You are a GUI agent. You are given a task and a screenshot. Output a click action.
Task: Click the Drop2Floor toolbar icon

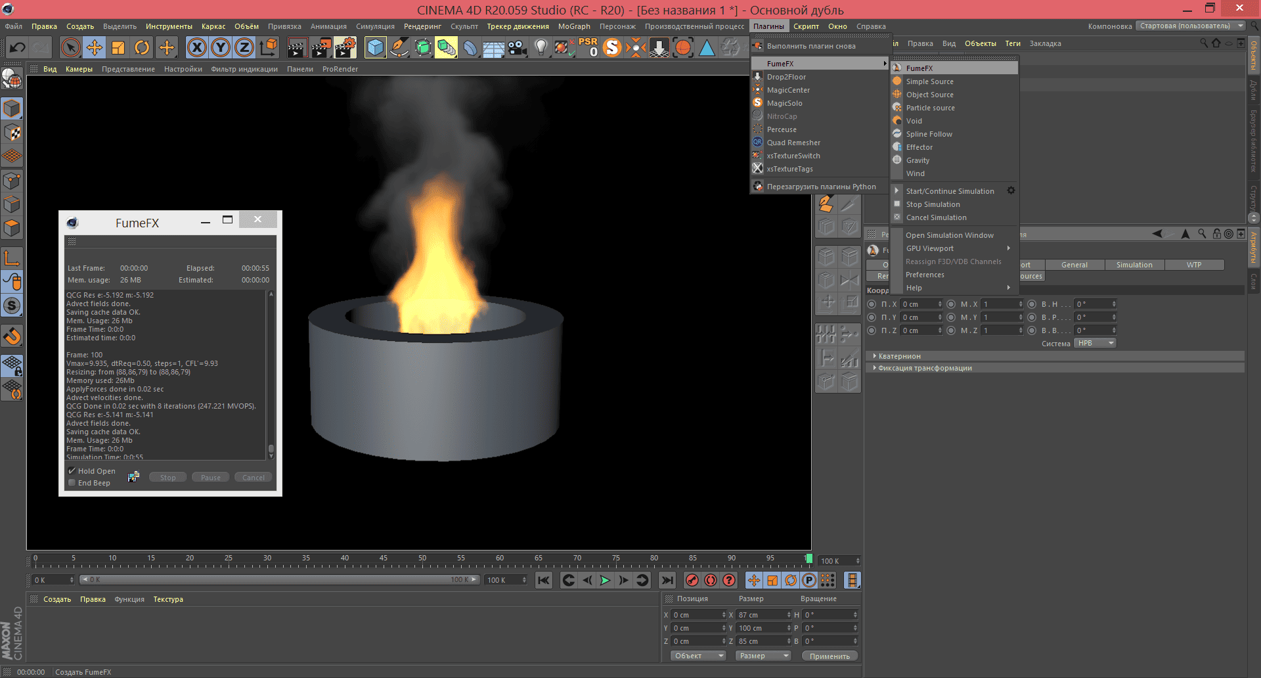tap(659, 47)
